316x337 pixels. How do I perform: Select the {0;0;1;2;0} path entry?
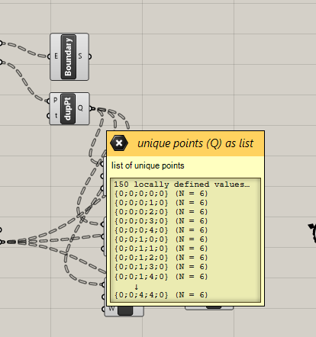(161, 258)
